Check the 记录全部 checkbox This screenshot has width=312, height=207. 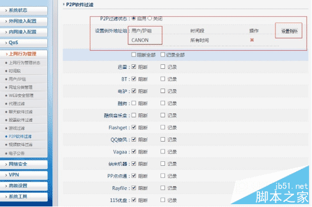click(x=163, y=55)
